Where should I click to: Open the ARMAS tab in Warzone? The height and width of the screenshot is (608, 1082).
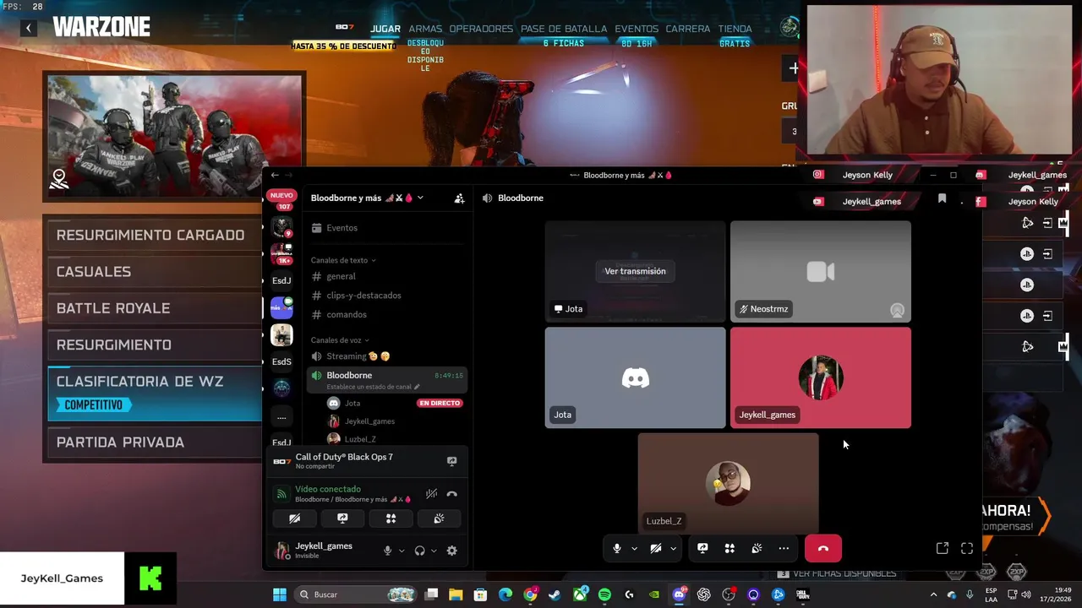(x=425, y=29)
